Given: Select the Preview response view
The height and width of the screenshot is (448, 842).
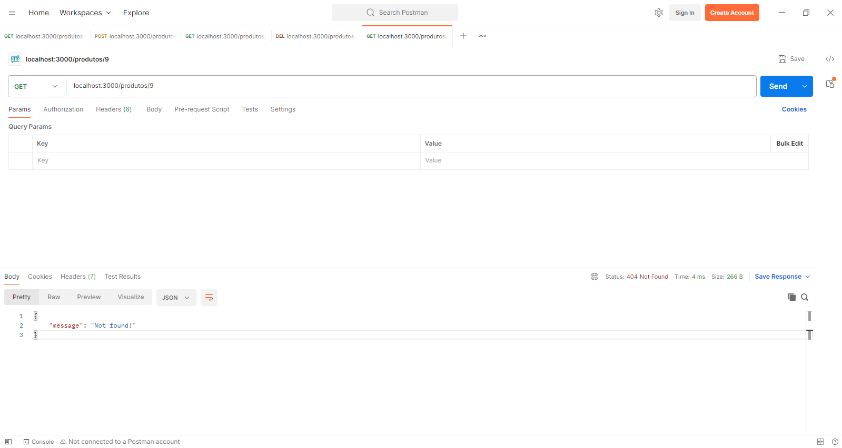Looking at the screenshot, I should coord(89,297).
